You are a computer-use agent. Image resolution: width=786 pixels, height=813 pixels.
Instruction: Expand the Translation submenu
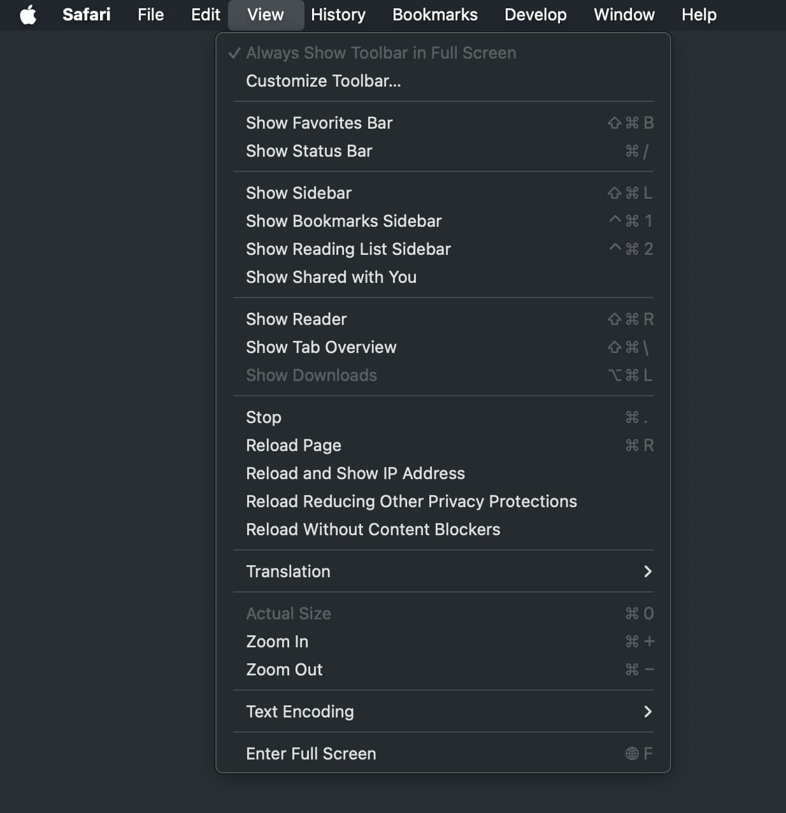coord(443,572)
